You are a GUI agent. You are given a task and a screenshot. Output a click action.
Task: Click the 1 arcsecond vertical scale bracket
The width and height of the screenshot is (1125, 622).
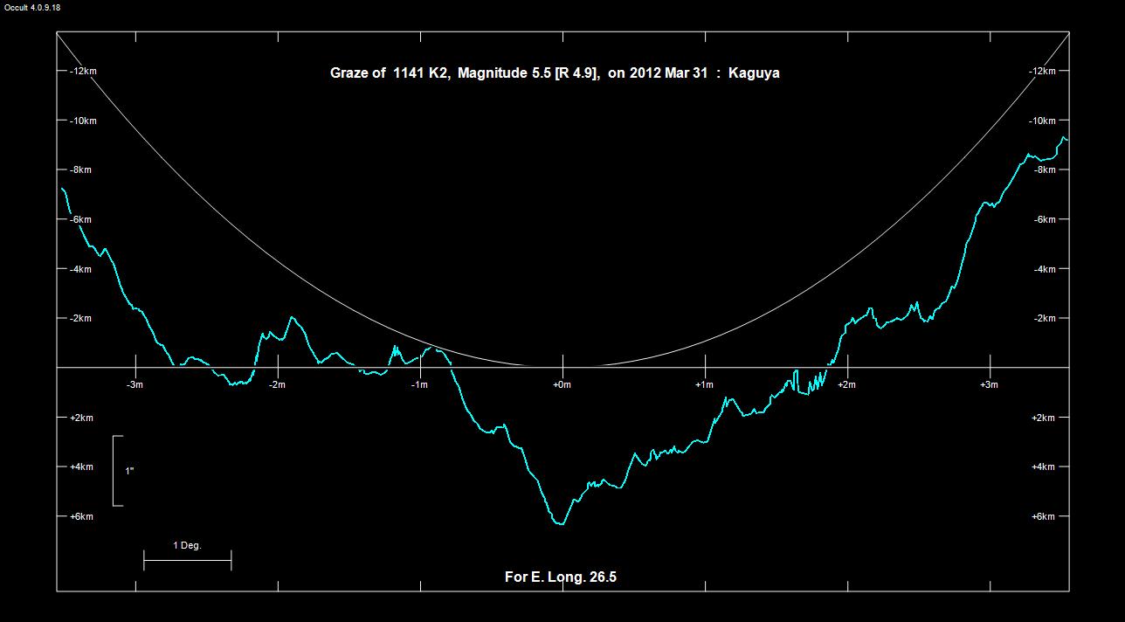[116, 470]
